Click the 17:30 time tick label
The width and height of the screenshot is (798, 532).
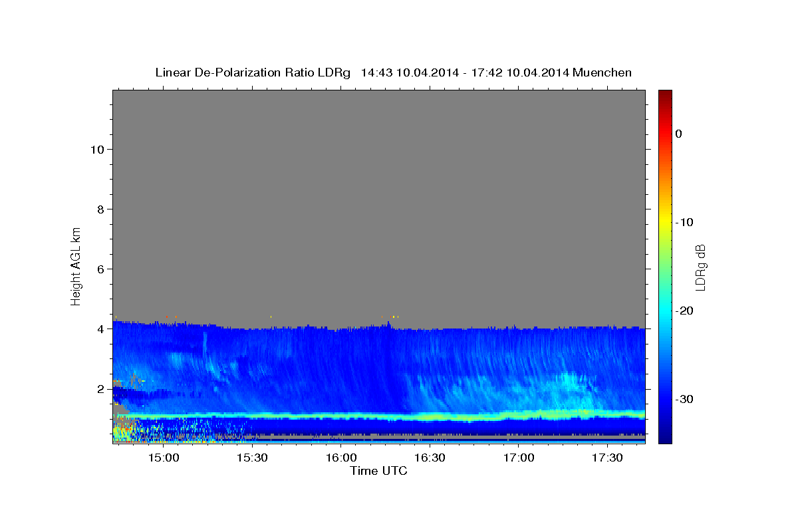pyautogui.click(x=608, y=458)
